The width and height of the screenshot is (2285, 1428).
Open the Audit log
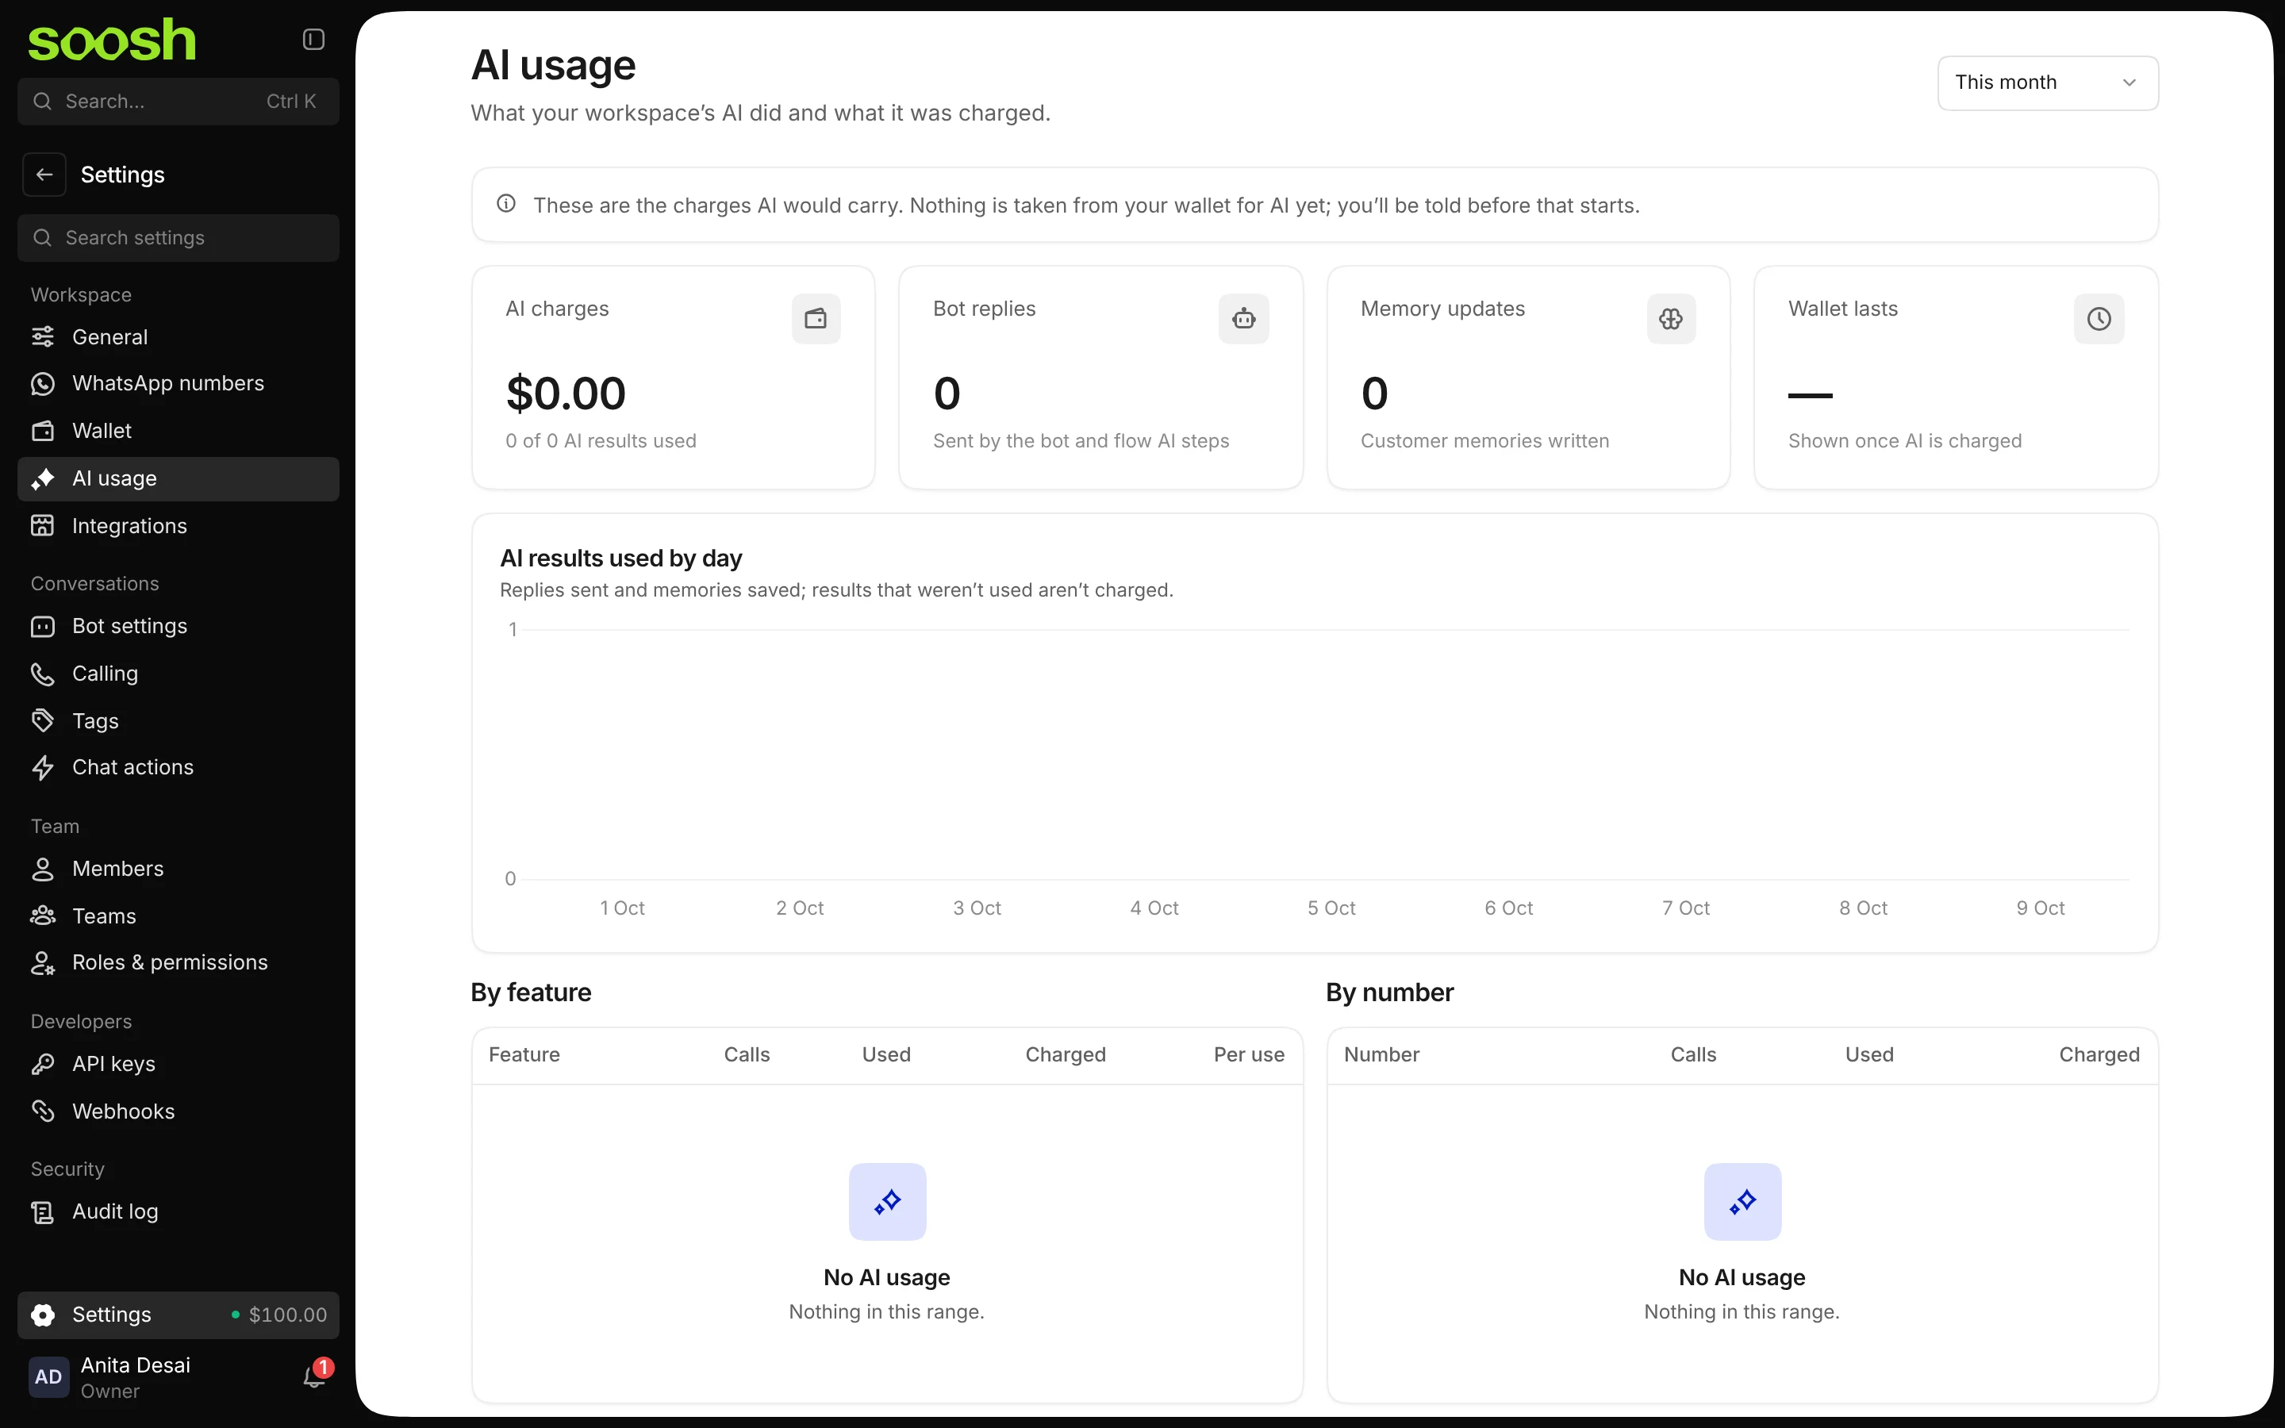tap(179, 1211)
